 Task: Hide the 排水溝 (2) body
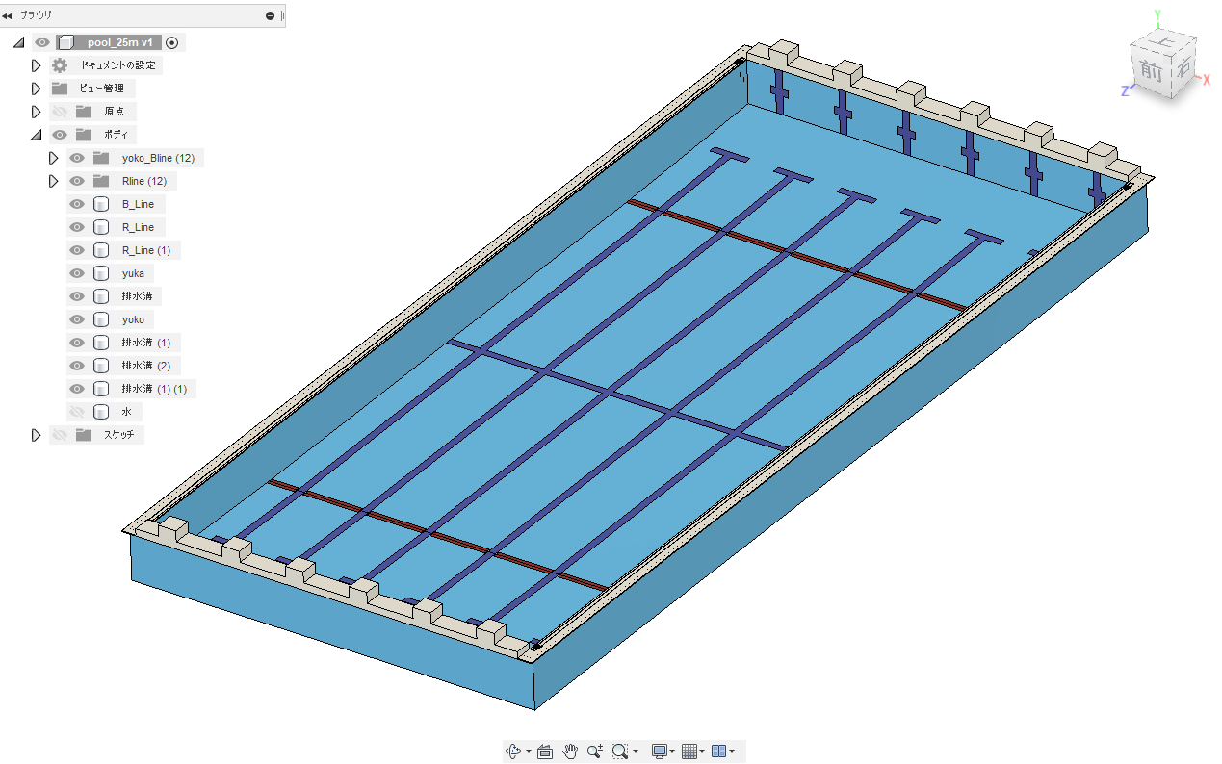77,366
